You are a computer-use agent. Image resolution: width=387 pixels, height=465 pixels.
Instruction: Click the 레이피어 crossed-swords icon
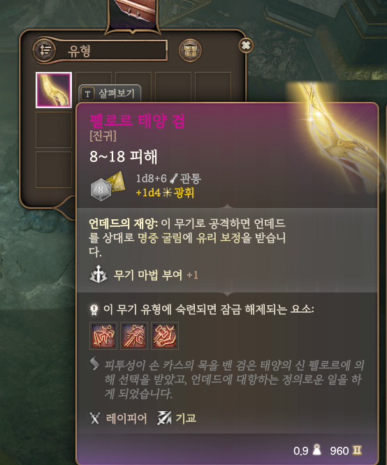[x=95, y=418]
